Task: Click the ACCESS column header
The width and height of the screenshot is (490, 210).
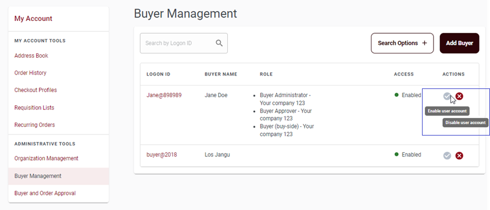Action: point(404,74)
